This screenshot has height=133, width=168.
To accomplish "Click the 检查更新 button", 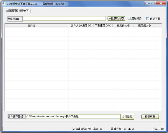I will (150, 117).
